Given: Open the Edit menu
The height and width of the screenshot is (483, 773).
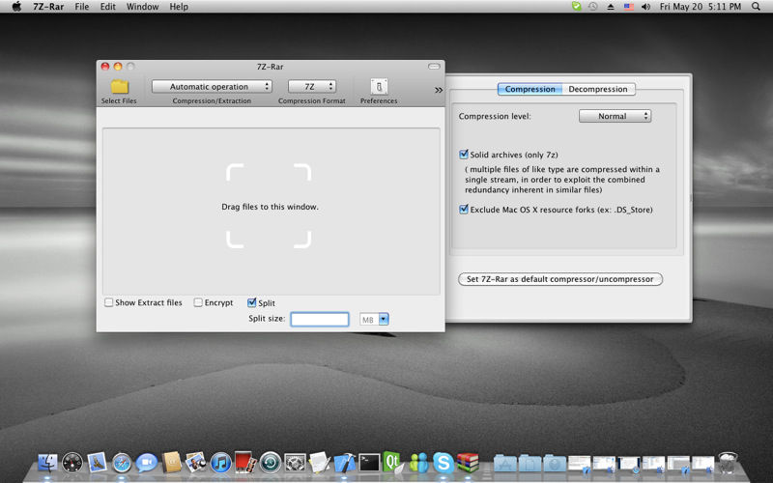Looking at the screenshot, I should [107, 7].
